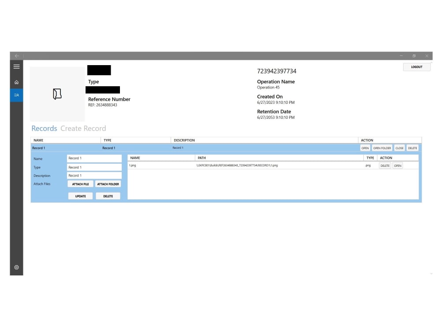Update Record 1 using the UPDATE button
The height and width of the screenshot is (330, 441).
pos(80,196)
